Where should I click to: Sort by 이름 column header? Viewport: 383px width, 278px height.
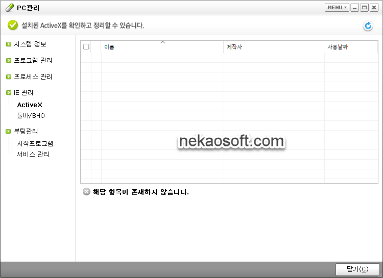point(162,47)
